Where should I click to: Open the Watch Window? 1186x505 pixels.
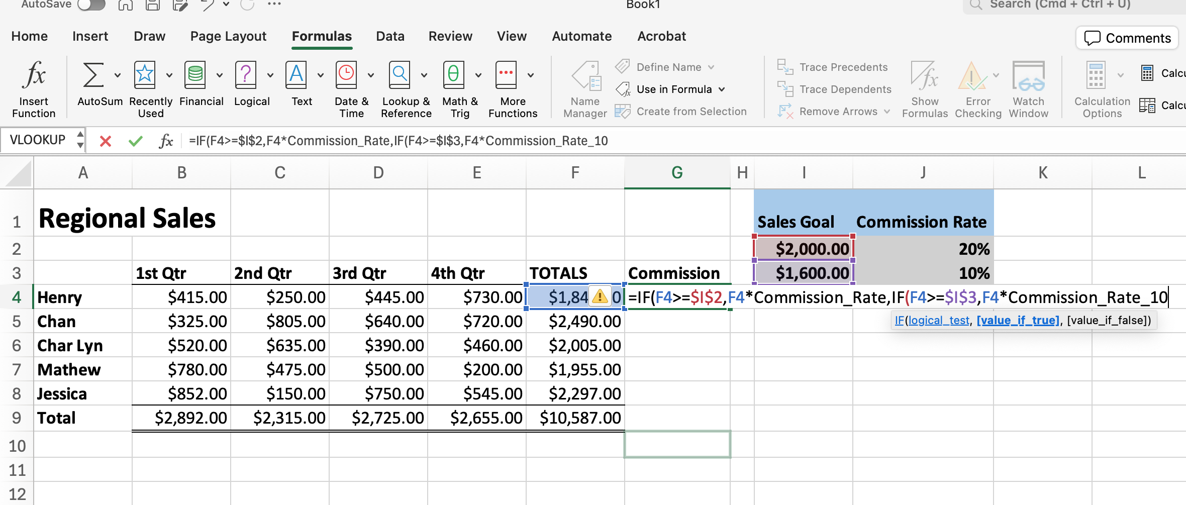1029,89
